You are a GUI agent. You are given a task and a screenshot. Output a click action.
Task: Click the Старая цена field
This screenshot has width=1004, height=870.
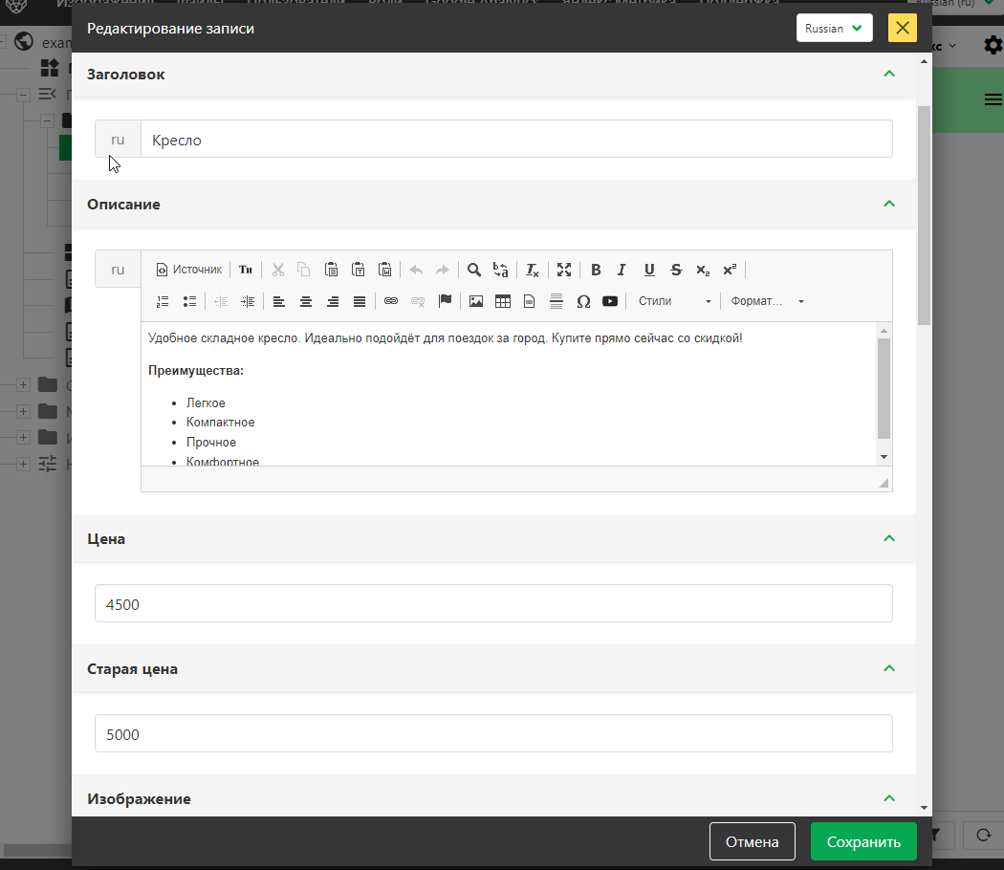click(x=493, y=734)
